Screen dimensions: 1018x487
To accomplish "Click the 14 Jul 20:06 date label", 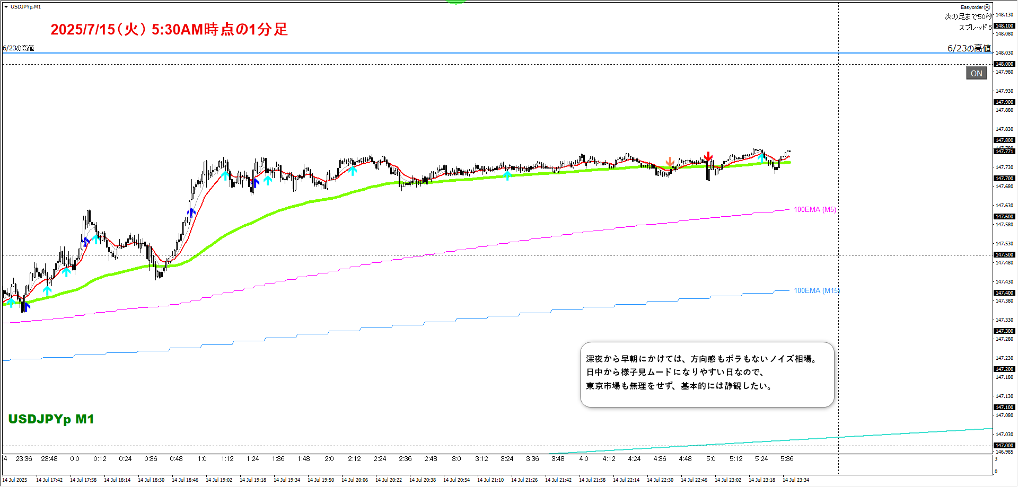I will click(355, 480).
